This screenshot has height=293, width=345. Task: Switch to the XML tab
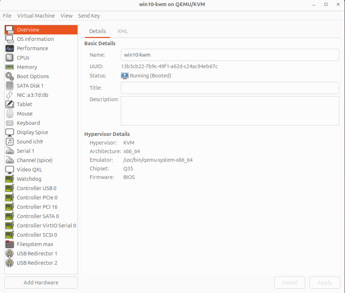point(122,31)
